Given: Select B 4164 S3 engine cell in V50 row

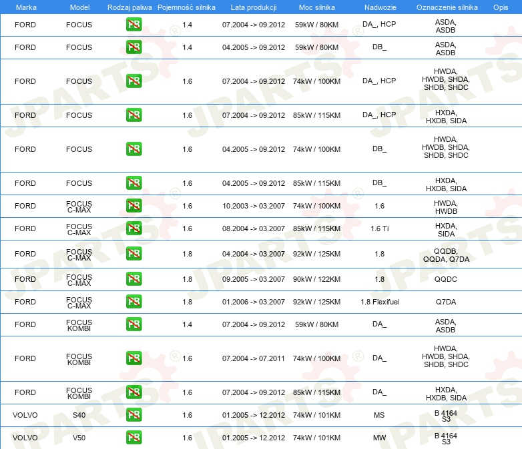Looking at the screenshot, I should 446,439.
